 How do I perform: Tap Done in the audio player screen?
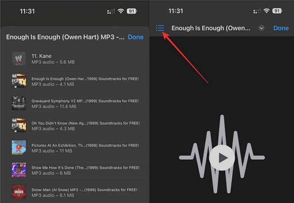click(281, 28)
